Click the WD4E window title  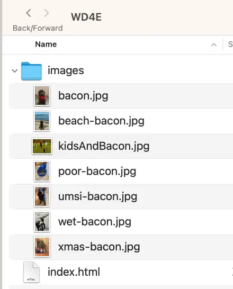coord(86,17)
